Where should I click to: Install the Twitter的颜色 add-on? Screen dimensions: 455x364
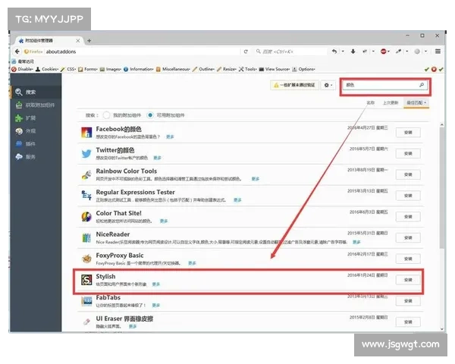(408, 153)
